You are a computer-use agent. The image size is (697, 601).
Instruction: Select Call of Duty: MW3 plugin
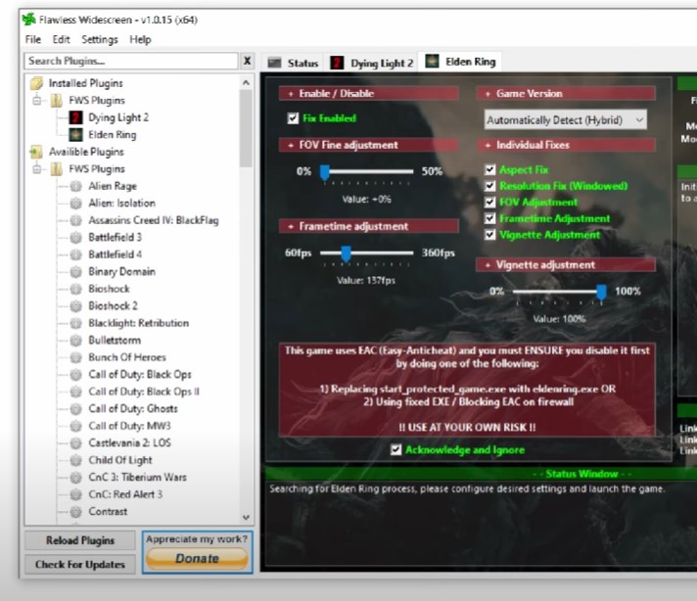point(129,426)
